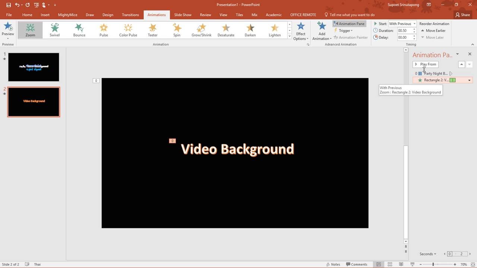The height and width of the screenshot is (268, 477).
Task: Switch to Normal view in status bar
Action: [x=379, y=264]
